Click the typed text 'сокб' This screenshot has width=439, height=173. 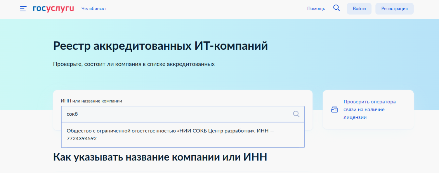tap(72, 114)
